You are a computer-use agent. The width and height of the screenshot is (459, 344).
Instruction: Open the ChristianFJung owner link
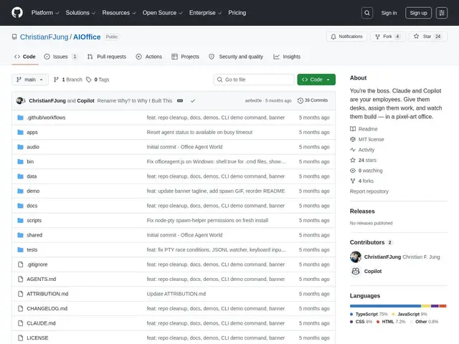[44, 37]
